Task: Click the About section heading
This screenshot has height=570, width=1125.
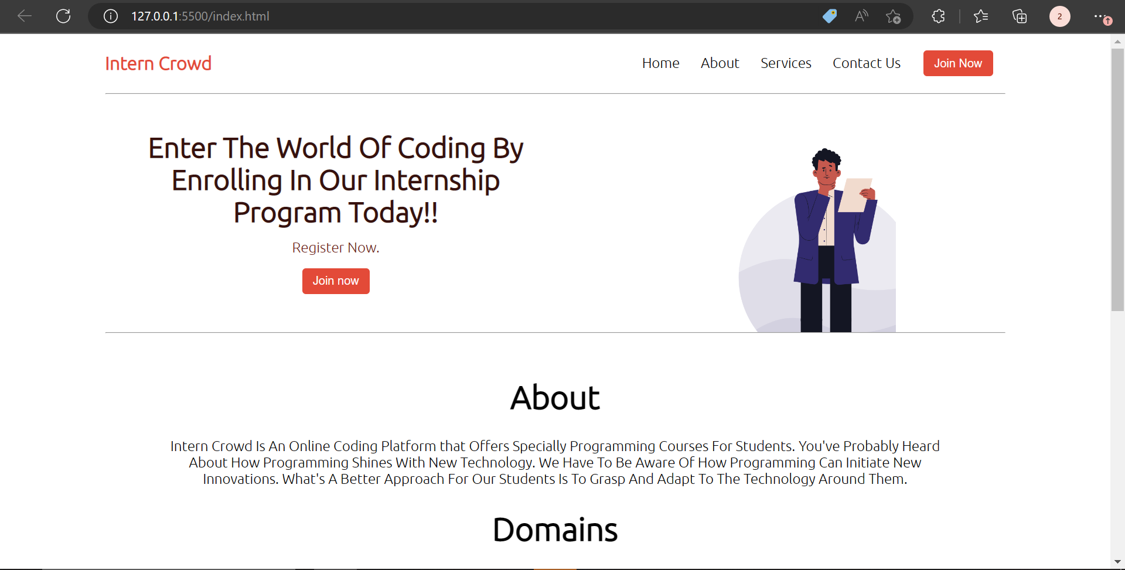Action: pyautogui.click(x=555, y=398)
